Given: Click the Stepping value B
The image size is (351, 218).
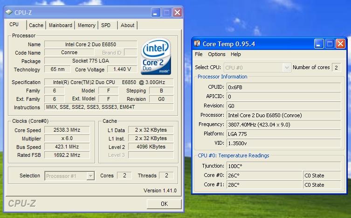Looking at the screenshot, I should (161, 91).
